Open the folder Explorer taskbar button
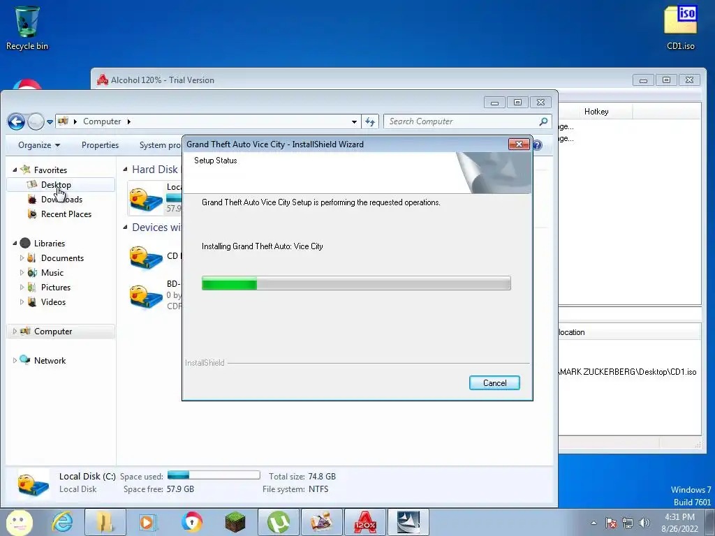Image resolution: width=715 pixels, height=536 pixels. [x=105, y=522]
